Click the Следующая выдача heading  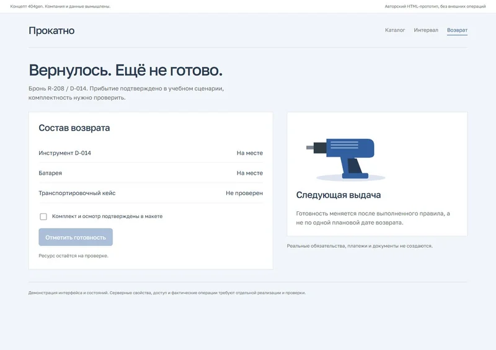339,195
